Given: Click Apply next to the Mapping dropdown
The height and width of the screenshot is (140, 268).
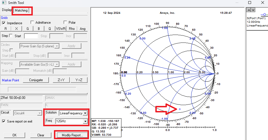Looking at the screenshot, I should click(x=71, y=64).
